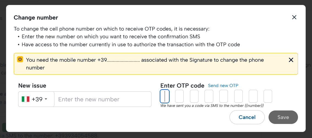Expand the +39 country code dropdown arrow
The image size is (312, 138).
click(x=46, y=99)
